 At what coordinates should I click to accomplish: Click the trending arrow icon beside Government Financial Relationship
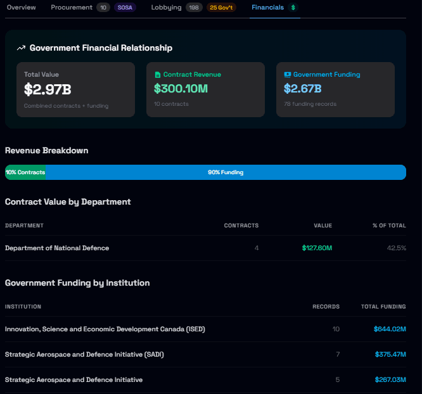tap(21, 48)
